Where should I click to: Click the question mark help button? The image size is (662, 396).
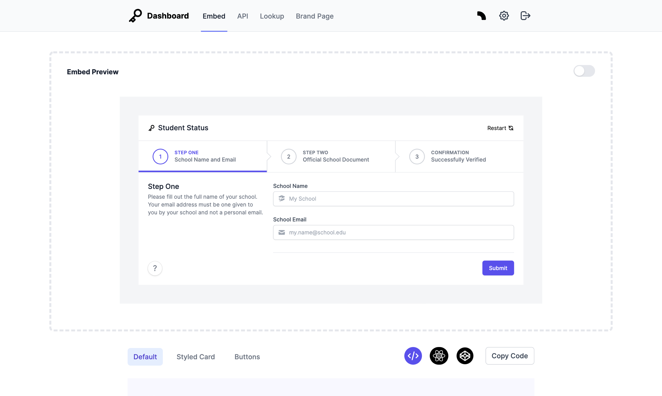[x=155, y=268]
